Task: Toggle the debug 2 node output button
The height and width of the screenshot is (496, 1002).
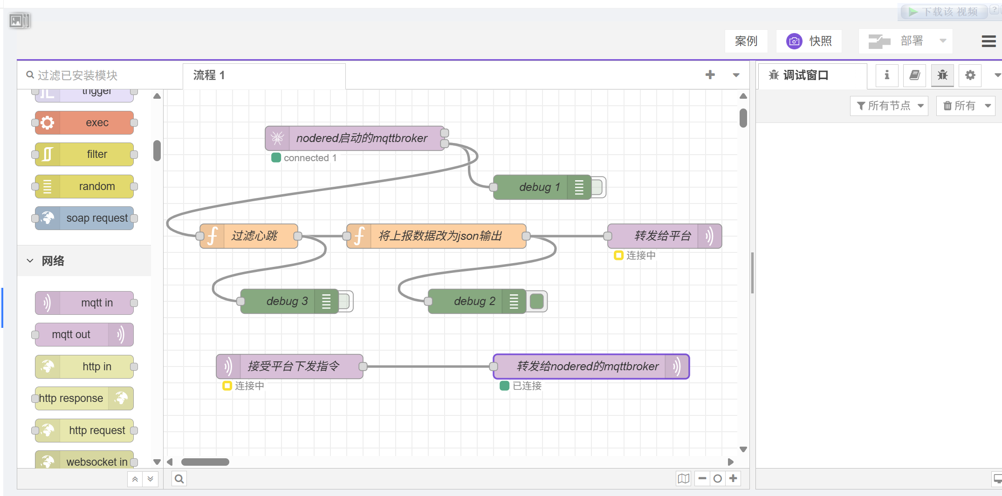Action: (x=537, y=301)
